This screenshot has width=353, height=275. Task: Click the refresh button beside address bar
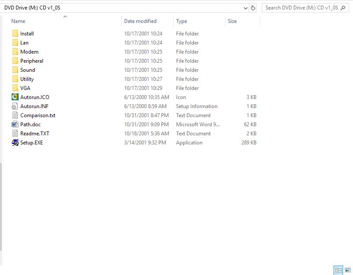[253, 8]
